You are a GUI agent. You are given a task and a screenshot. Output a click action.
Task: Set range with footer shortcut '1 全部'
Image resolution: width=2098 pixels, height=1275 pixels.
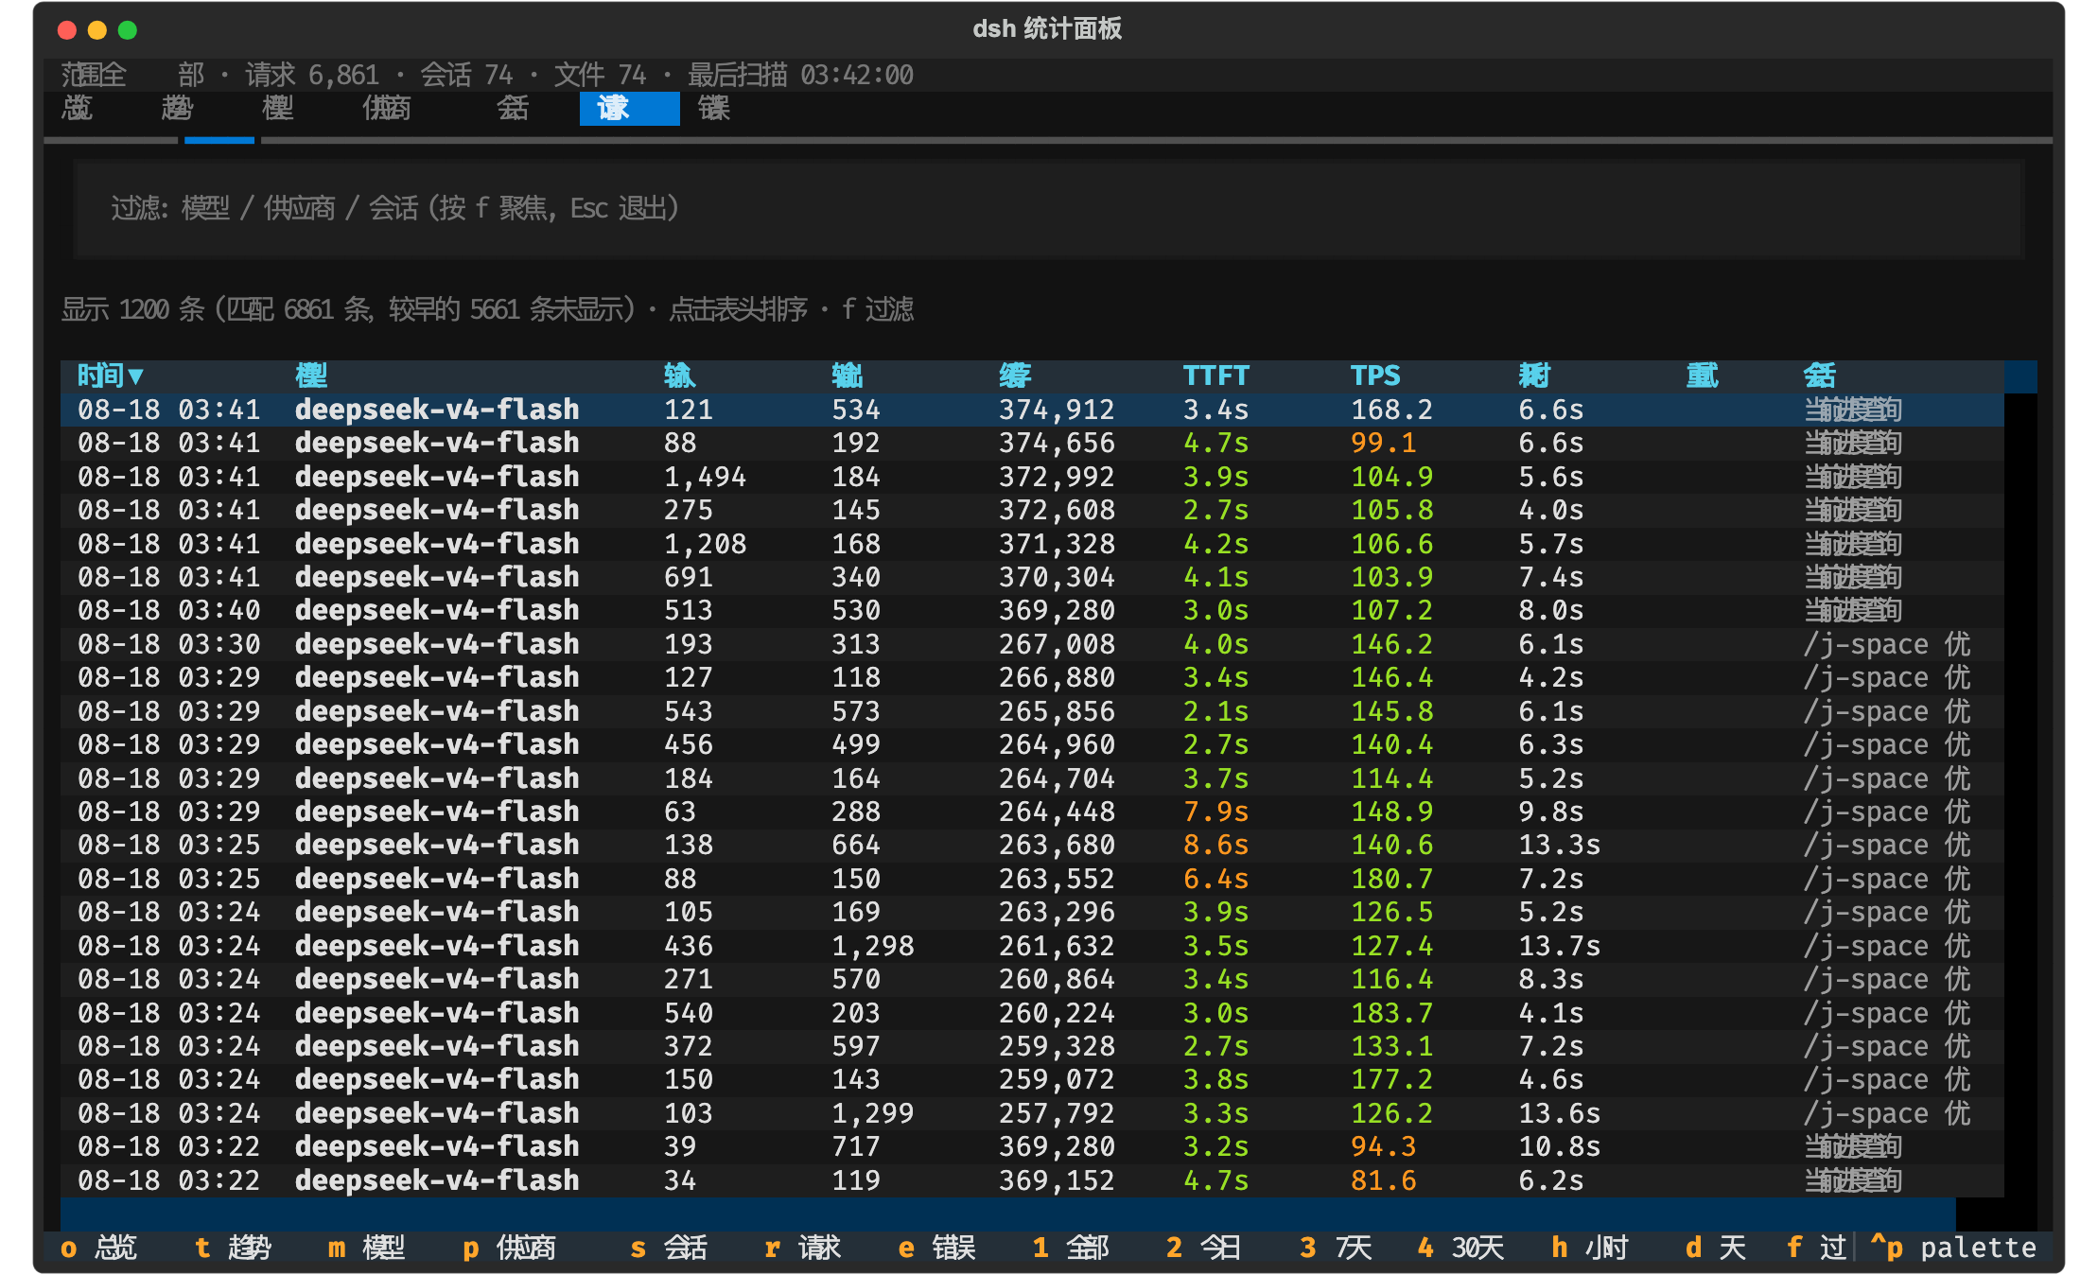coord(1072,1248)
